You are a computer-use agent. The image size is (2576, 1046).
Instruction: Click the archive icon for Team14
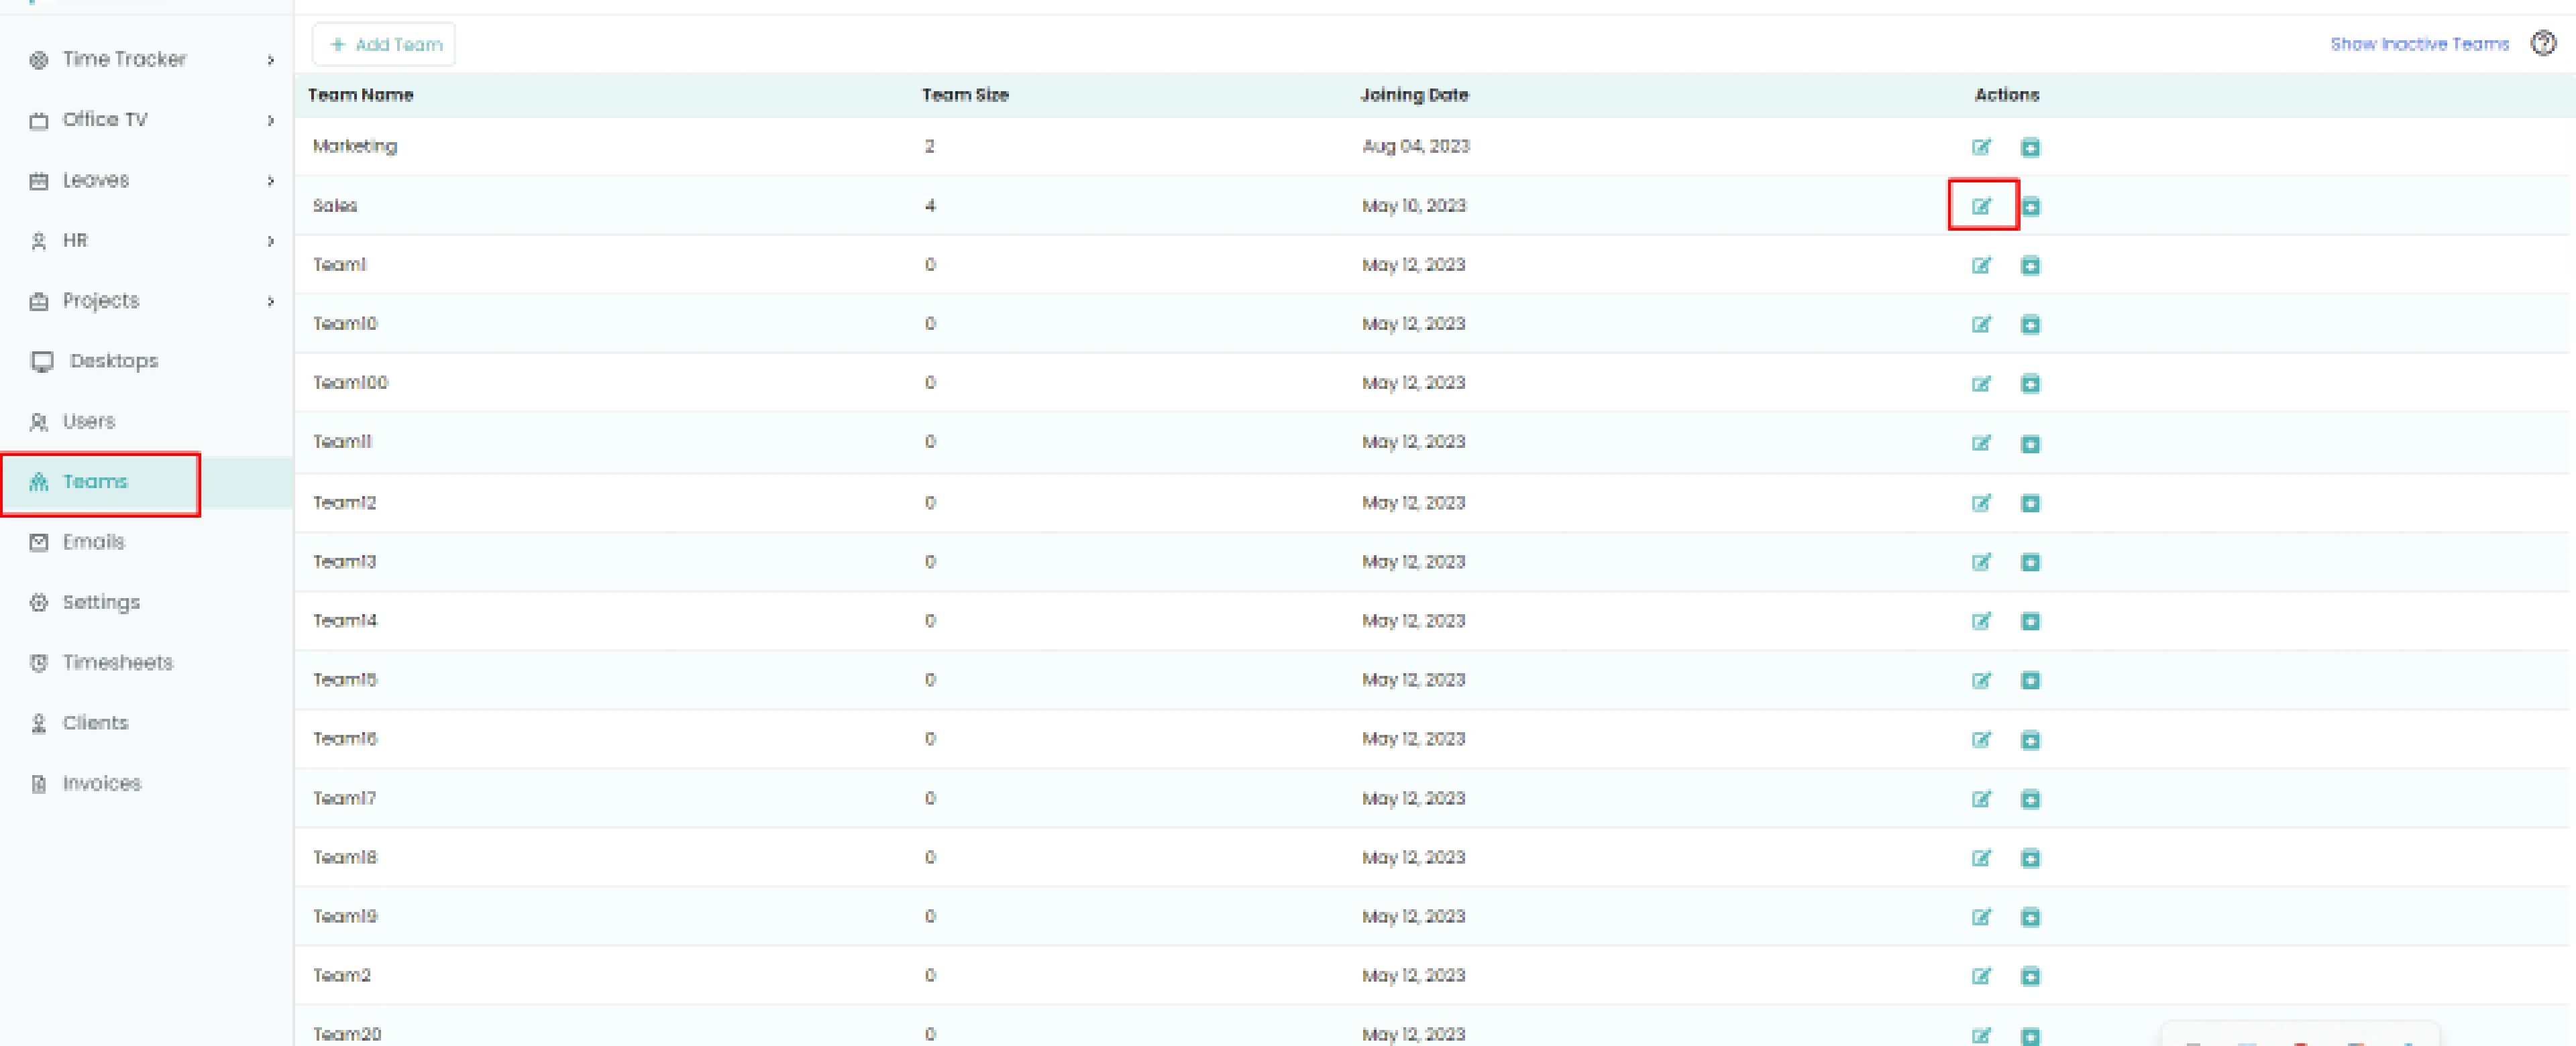coord(2030,620)
